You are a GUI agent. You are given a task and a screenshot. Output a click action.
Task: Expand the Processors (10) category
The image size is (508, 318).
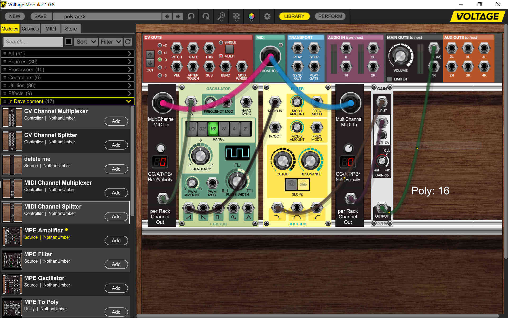68,69
